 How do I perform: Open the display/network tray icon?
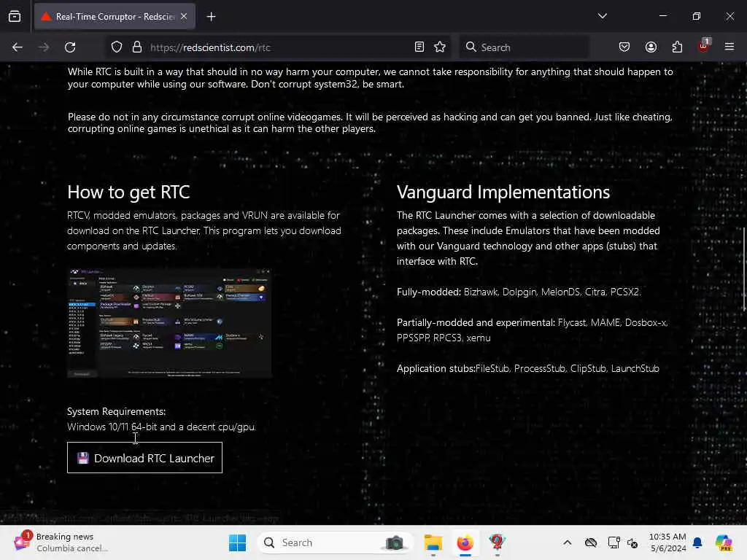coord(614,542)
